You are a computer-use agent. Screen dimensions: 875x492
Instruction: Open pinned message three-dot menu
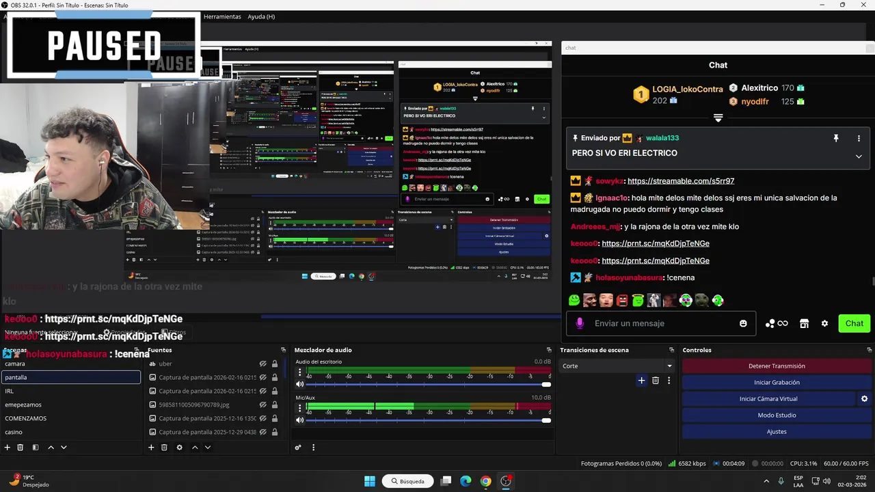click(x=859, y=138)
